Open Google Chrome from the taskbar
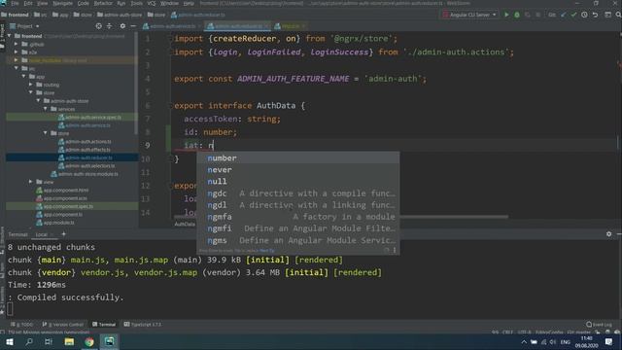622x350 pixels. click(89, 341)
